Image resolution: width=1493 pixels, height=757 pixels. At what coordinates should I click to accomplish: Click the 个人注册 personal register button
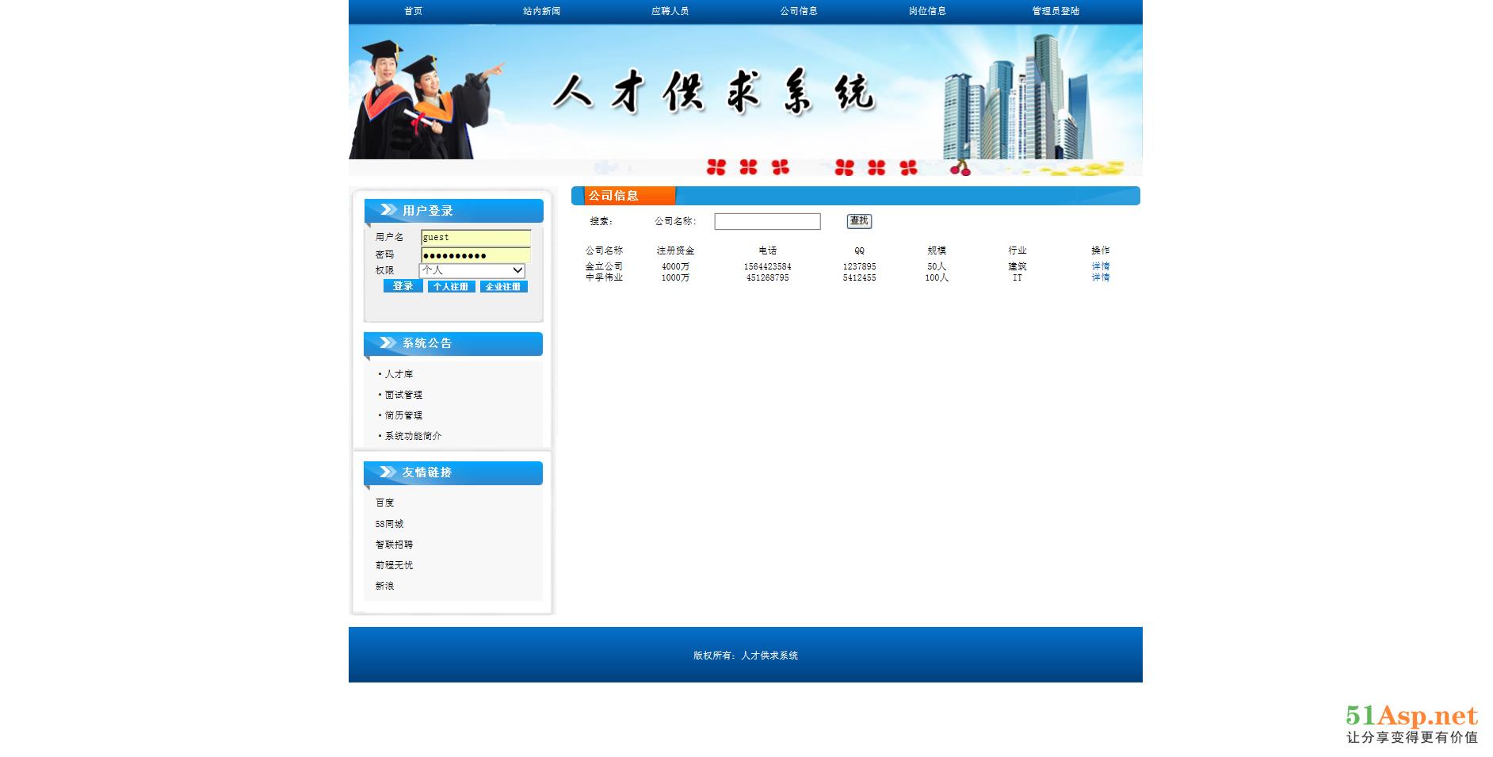[452, 287]
